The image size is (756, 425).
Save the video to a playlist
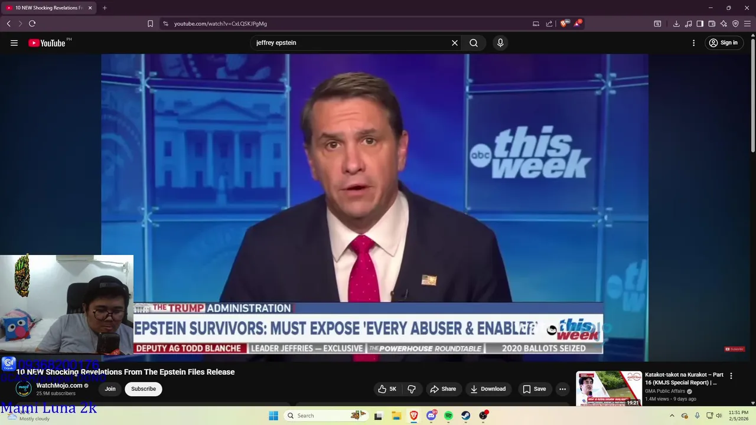tap(534, 389)
